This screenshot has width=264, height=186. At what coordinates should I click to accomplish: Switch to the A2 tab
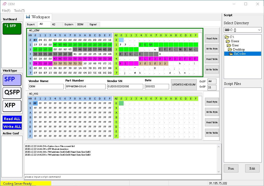click(54, 24)
